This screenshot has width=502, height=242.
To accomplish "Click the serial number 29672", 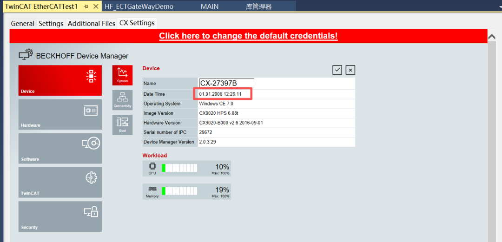I will click(x=205, y=132).
